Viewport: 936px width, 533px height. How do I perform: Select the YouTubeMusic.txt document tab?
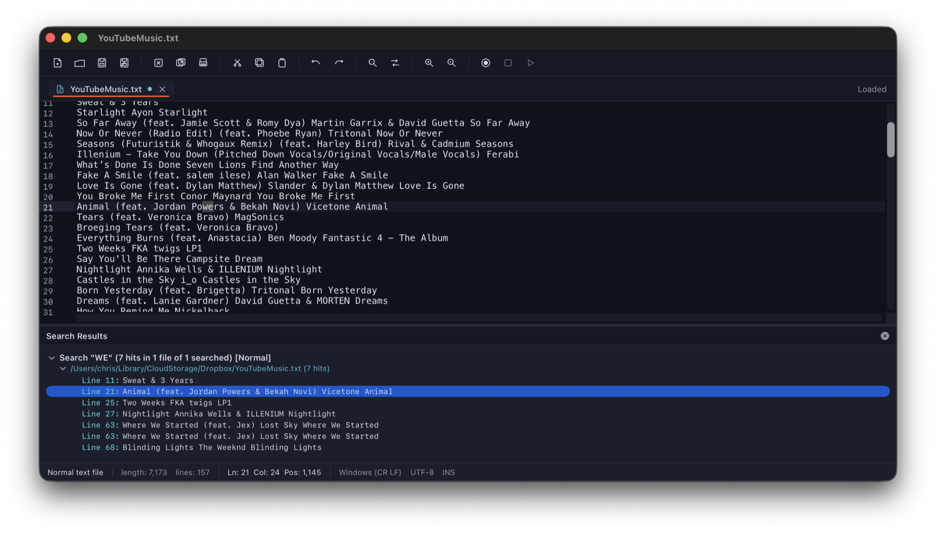106,89
